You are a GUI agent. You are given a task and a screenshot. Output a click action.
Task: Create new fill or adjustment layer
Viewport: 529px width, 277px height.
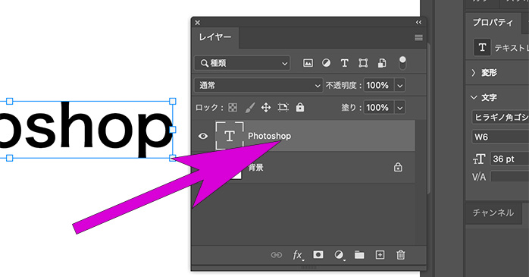click(339, 255)
